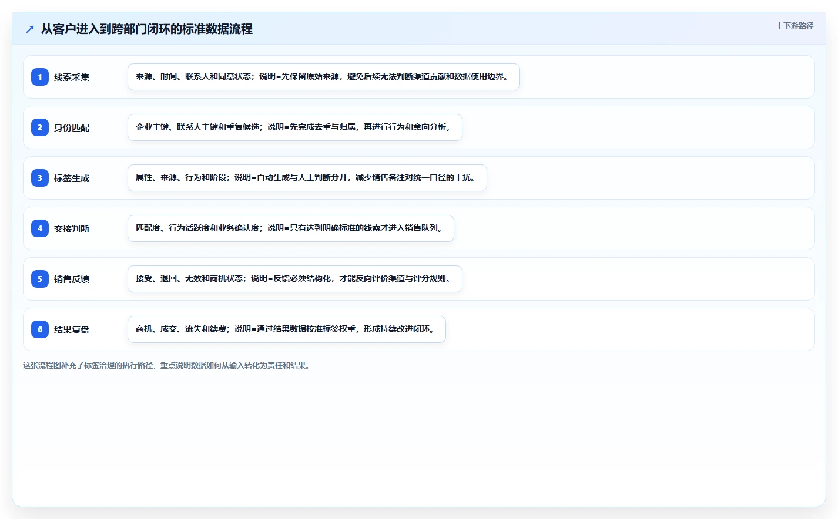Open the 企业主键、联系人主键和重复候选 description box

(x=295, y=127)
